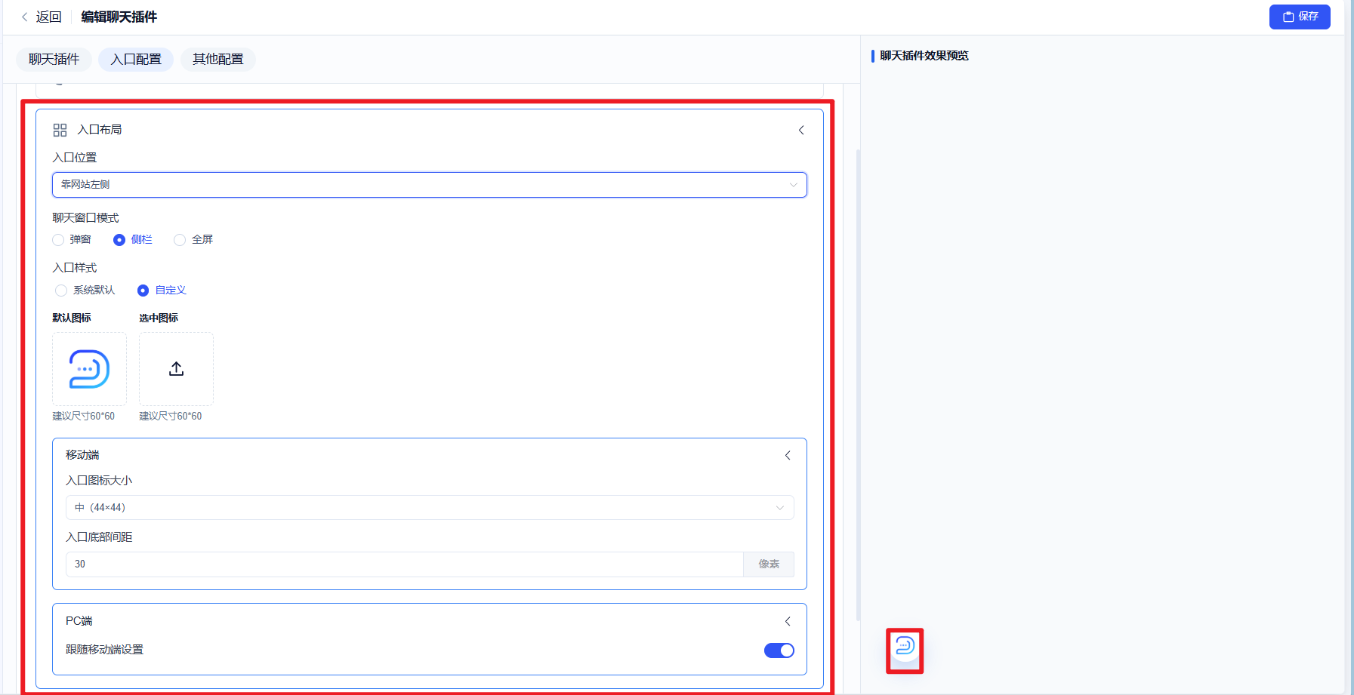Screen dimensions: 1354x695
Task: Click the back arrow icon next to 返回
Action: pos(25,17)
